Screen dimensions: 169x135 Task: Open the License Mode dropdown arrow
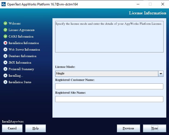161,74
